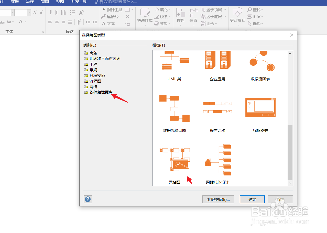327x233 pixels.
Task: Click the template list scrollbar thumb
Action: [290, 152]
